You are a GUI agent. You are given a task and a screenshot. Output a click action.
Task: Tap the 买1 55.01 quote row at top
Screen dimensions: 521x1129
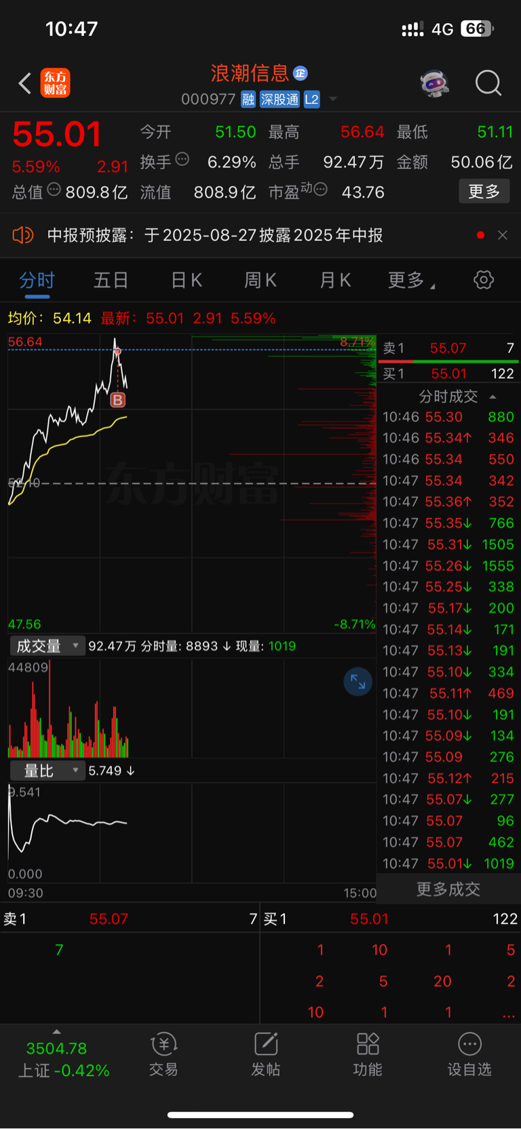448,373
